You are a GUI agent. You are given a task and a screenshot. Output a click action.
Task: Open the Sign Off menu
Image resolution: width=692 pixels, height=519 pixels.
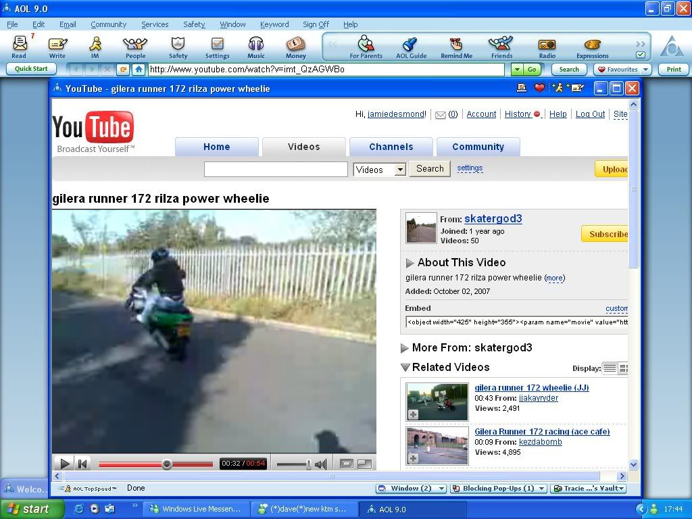[316, 24]
